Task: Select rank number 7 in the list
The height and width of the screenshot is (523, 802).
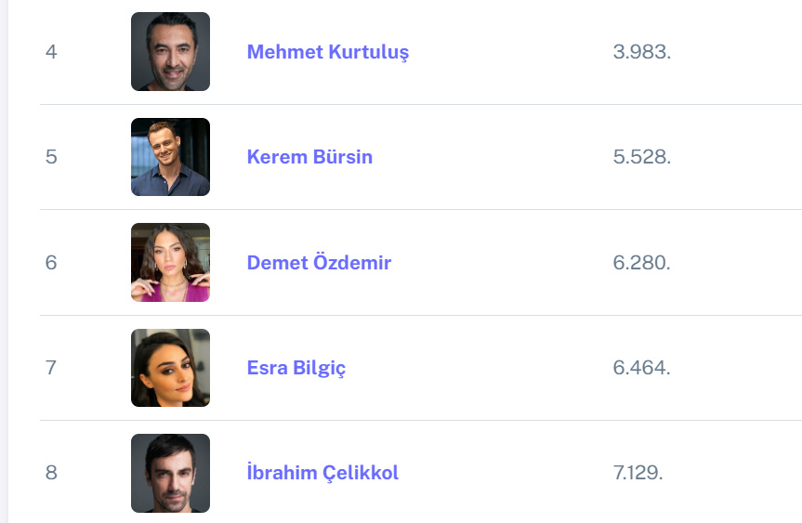Action: 51,368
